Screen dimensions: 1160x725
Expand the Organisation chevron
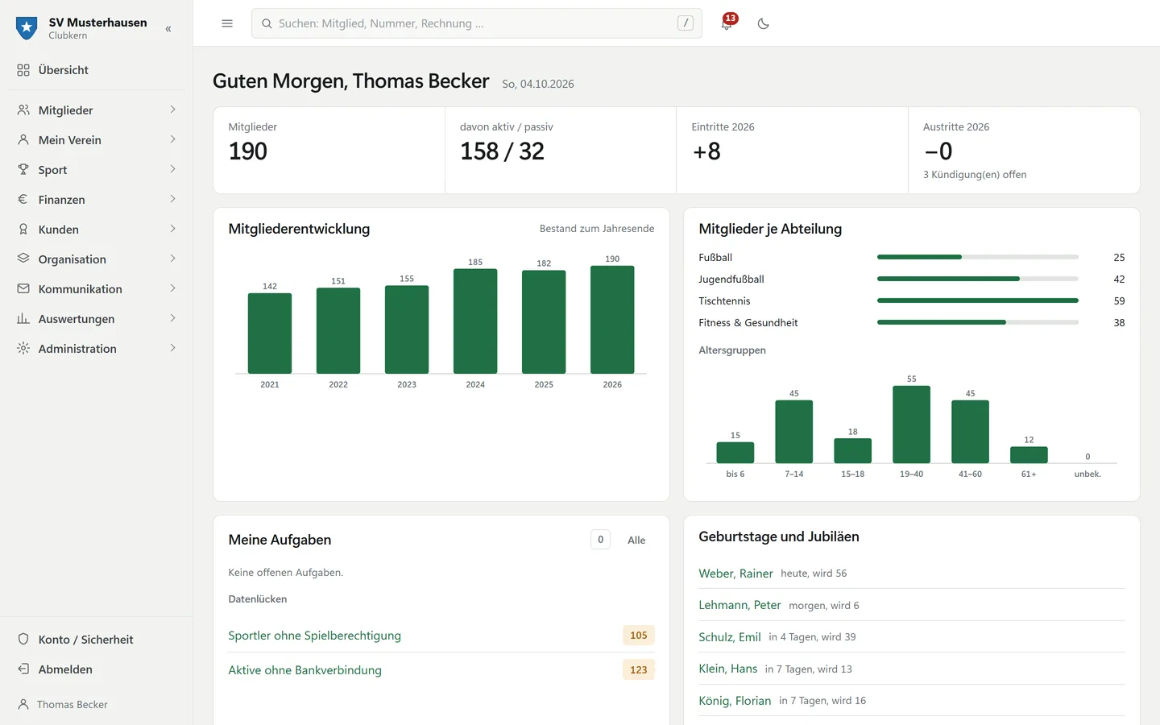point(172,259)
